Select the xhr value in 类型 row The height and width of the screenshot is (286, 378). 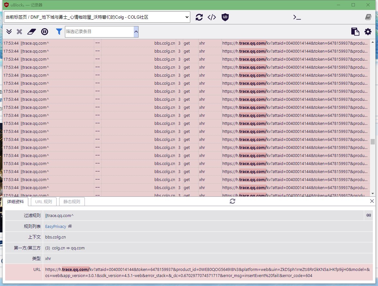pos(48,259)
